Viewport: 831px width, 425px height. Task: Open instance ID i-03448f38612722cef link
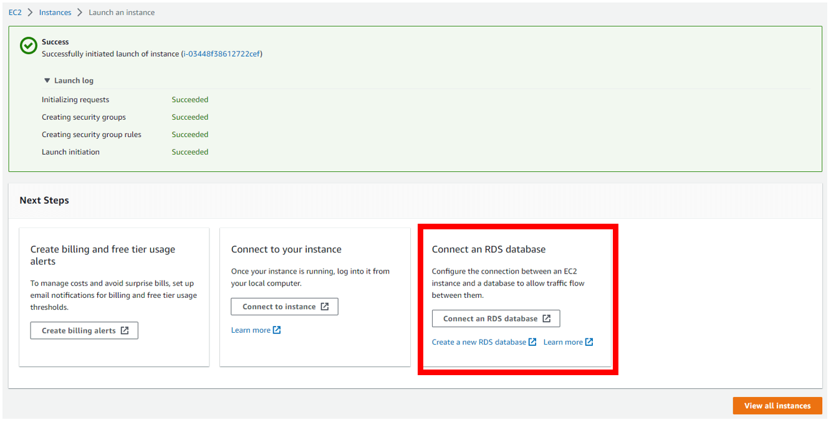click(221, 54)
